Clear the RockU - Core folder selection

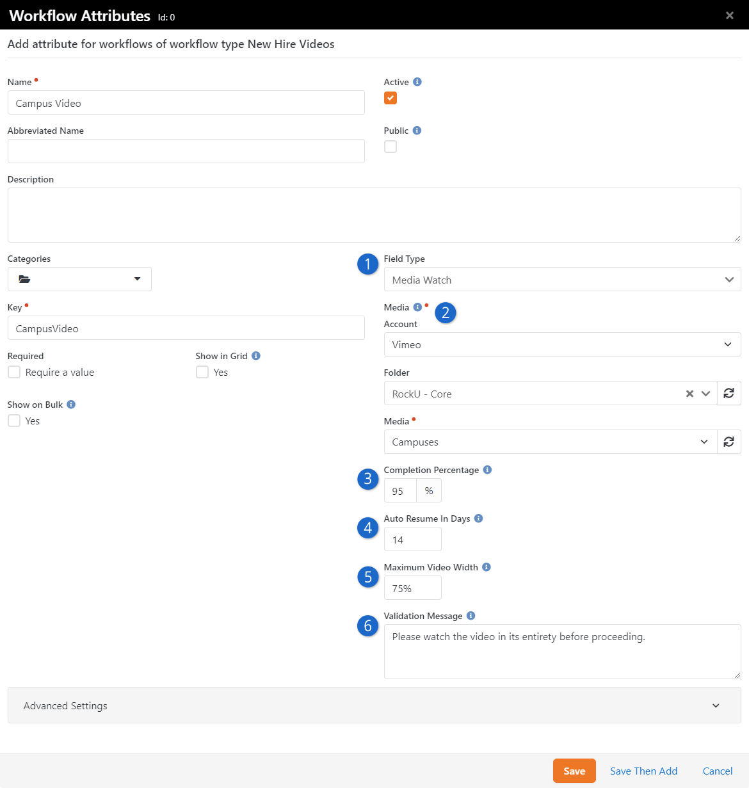coord(689,394)
